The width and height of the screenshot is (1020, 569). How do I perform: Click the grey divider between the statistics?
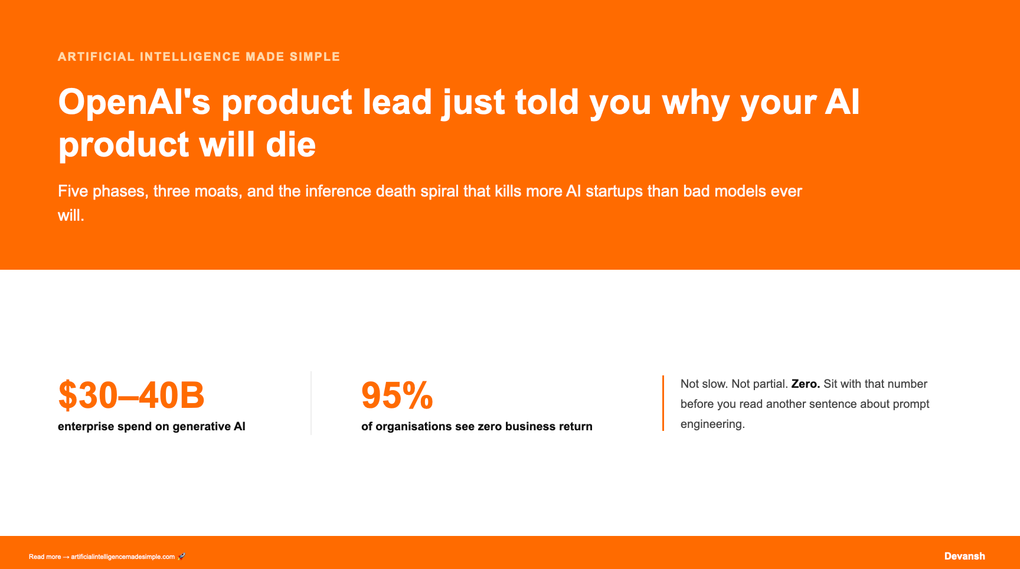coord(311,403)
